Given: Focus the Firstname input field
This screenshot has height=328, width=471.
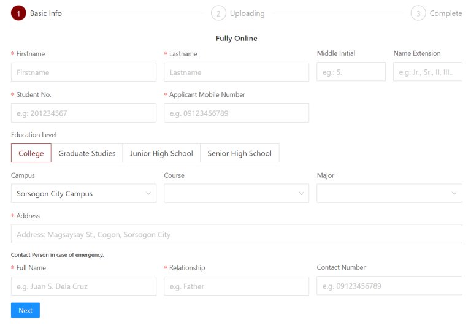Looking at the screenshot, I should tap(83, 72).
